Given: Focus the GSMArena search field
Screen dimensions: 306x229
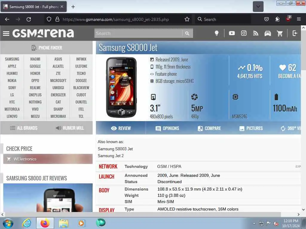Looking at the screenshot, I should point(138,33).
